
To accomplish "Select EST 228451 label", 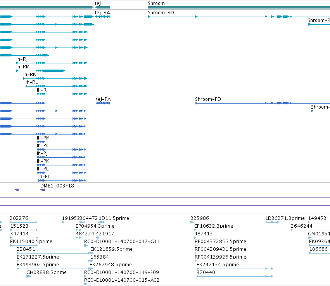I will point(26,249).
